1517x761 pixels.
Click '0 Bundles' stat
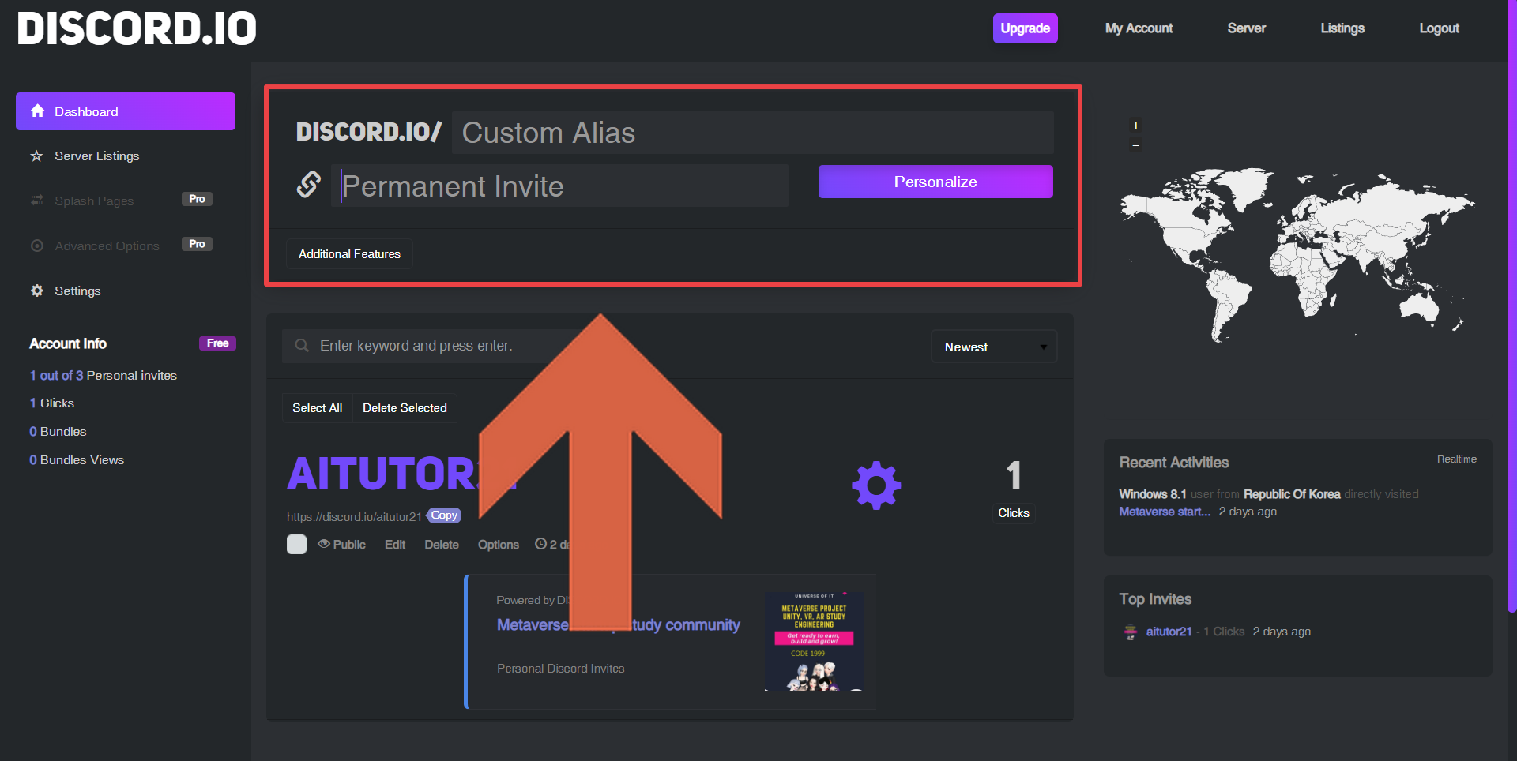58,432
